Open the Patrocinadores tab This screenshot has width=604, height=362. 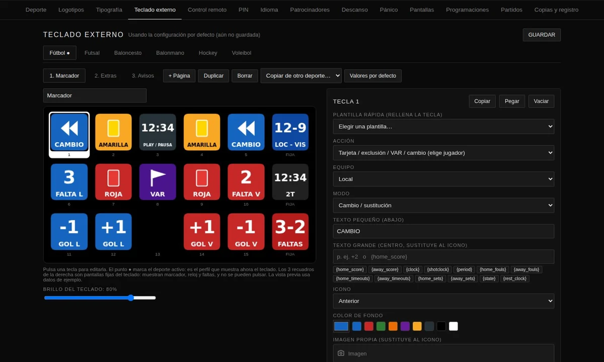tap(310, 10)
